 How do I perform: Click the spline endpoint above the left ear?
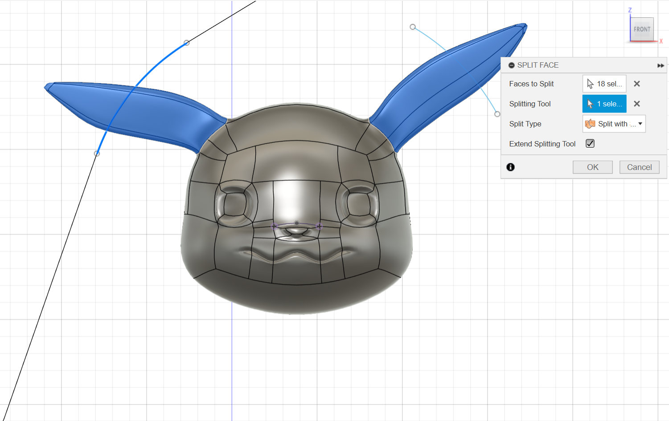click(187, 43)
